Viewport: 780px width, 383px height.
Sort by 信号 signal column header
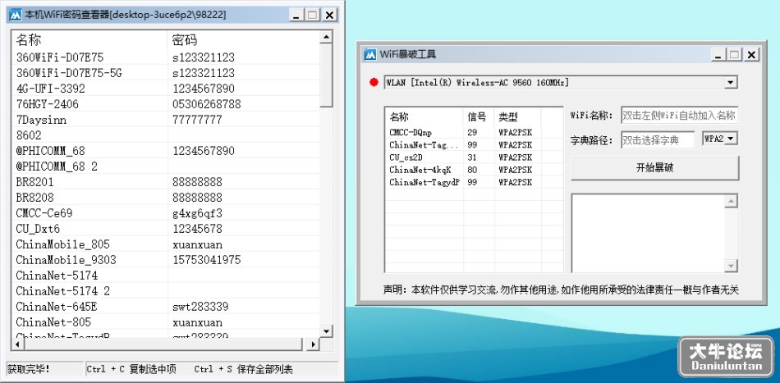[479, 117]
